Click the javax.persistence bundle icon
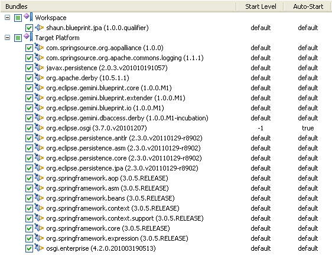The image size is (332, 256). coord(39,67)
